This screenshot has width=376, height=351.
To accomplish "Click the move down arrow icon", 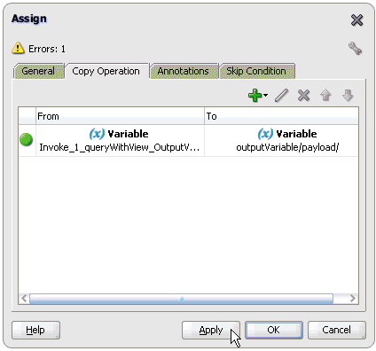I will (x=348, y=96).
